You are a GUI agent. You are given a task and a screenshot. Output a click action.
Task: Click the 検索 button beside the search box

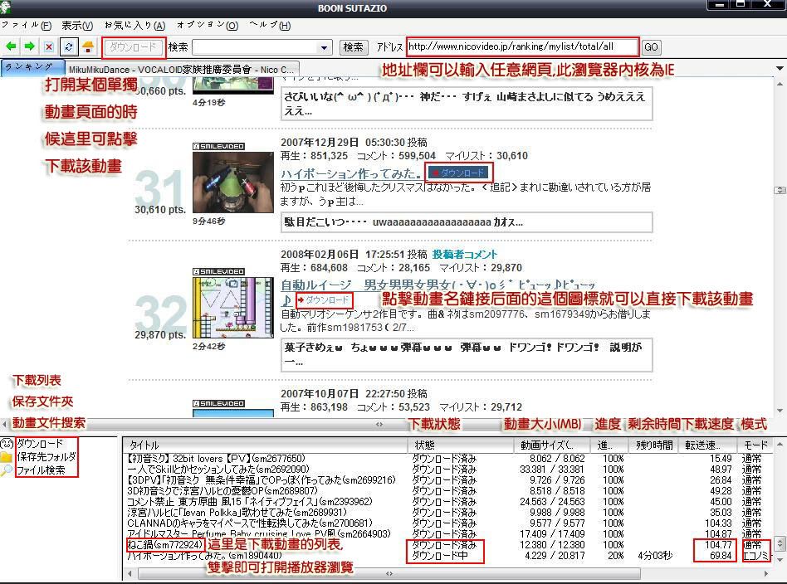pos(354,47)
